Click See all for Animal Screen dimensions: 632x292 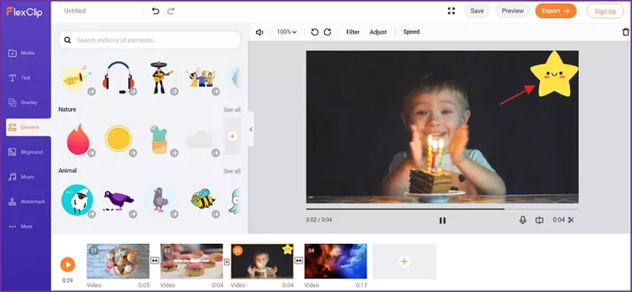coord(231,171)
